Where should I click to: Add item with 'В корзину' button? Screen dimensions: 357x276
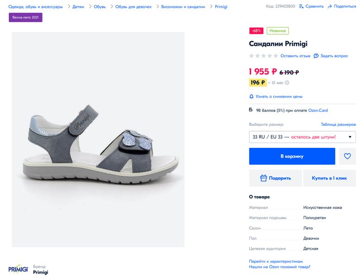292,156
